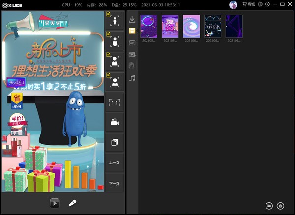Screen dimensions: 295x215
Task: Open the settings gear in title bar
Action: [x=260, y=4]
